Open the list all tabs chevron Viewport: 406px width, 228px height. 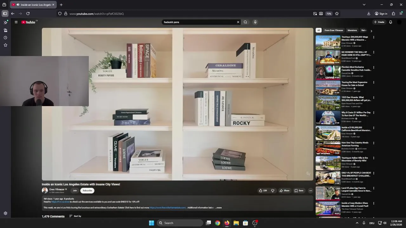click(x=364, y=5)
